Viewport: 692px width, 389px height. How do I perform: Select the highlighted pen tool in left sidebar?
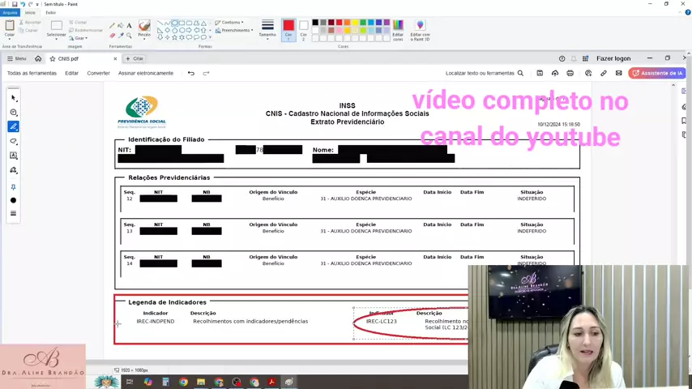point(14,127)
